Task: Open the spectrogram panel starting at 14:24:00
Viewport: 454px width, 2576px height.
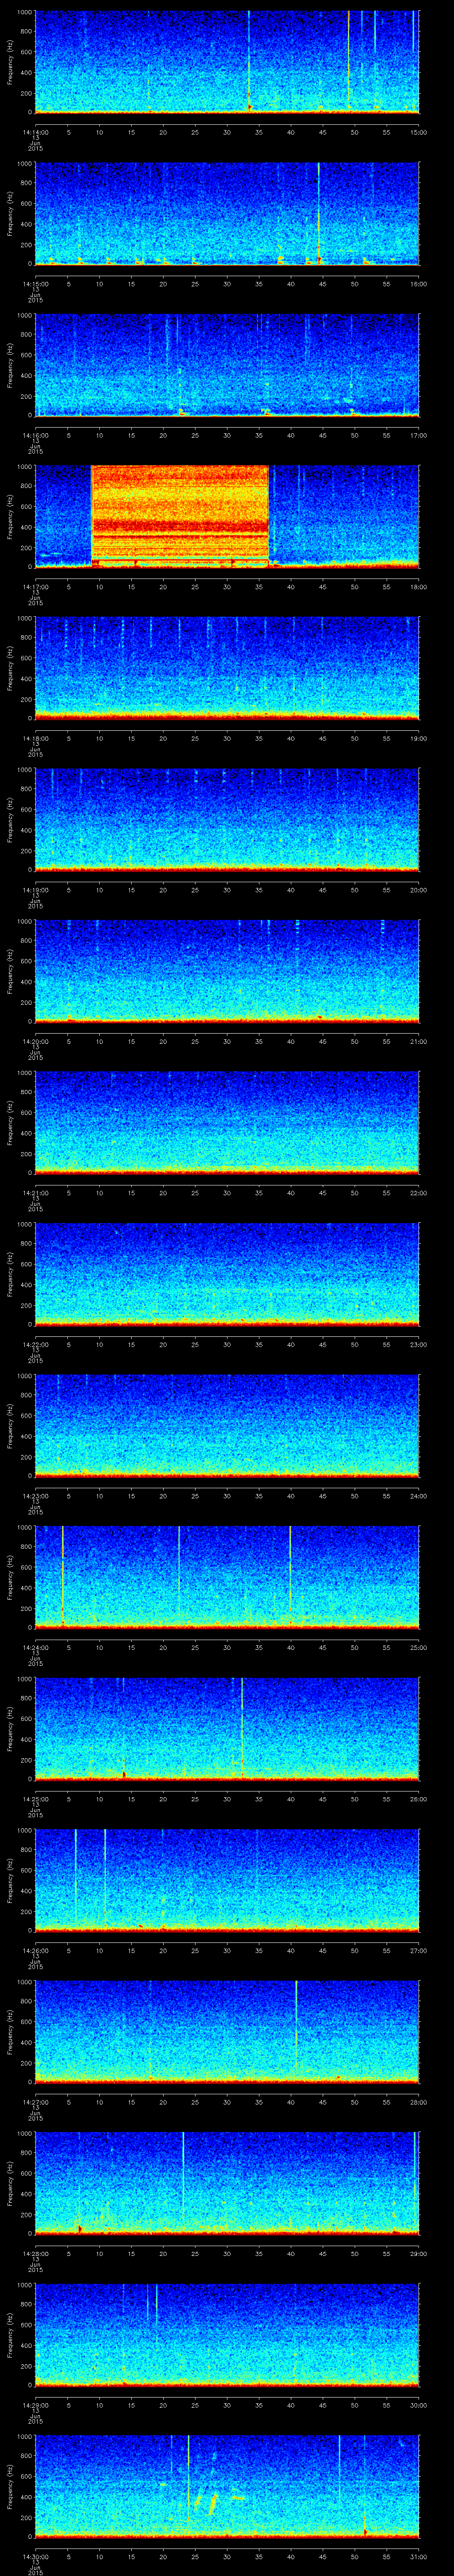Action: (227, 1577)
